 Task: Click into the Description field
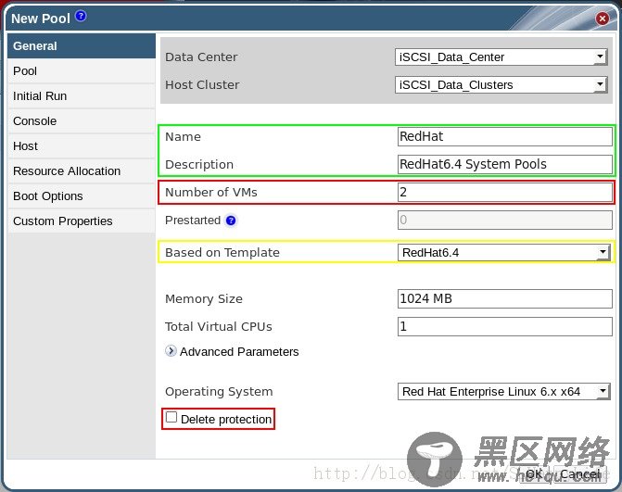505,164
